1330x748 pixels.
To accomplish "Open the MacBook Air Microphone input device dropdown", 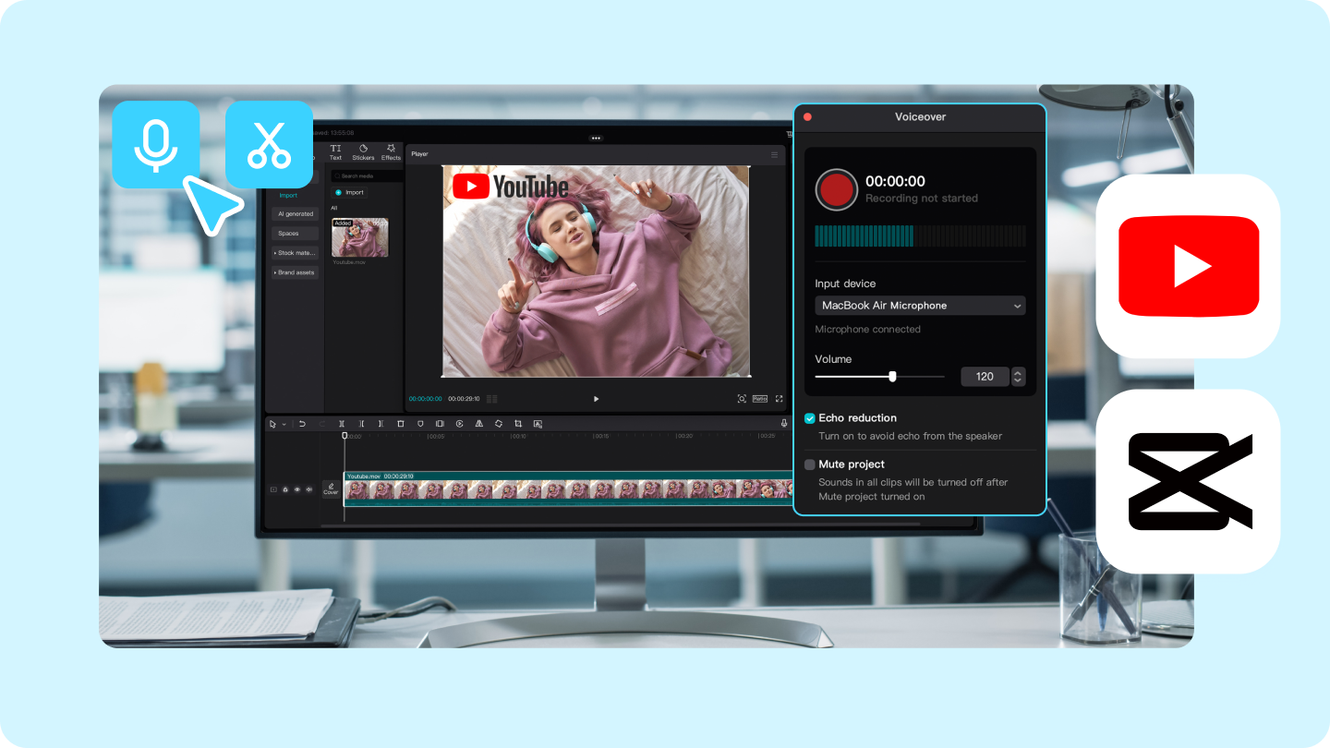I will click(x=919, y=306).
